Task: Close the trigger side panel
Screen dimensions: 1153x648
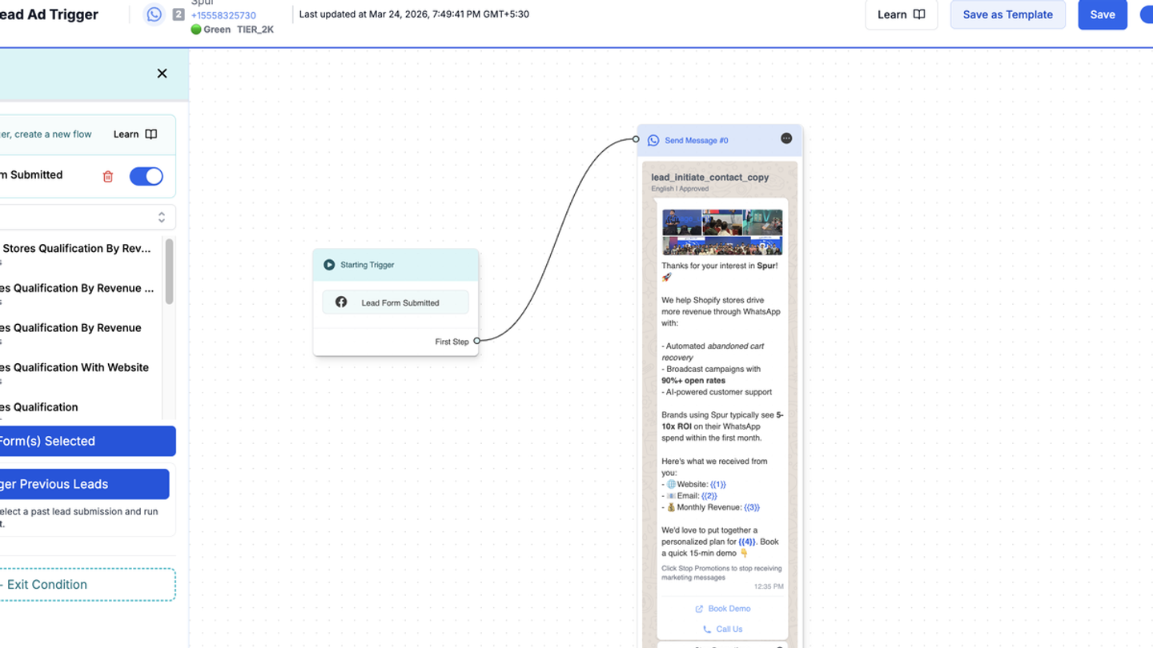Action: (x=162, y=74)
